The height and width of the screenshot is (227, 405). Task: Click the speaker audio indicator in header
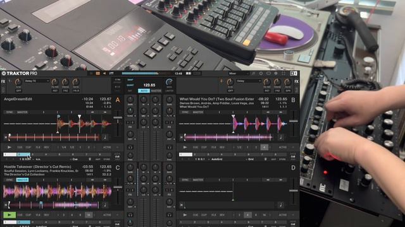coord(104,73)
